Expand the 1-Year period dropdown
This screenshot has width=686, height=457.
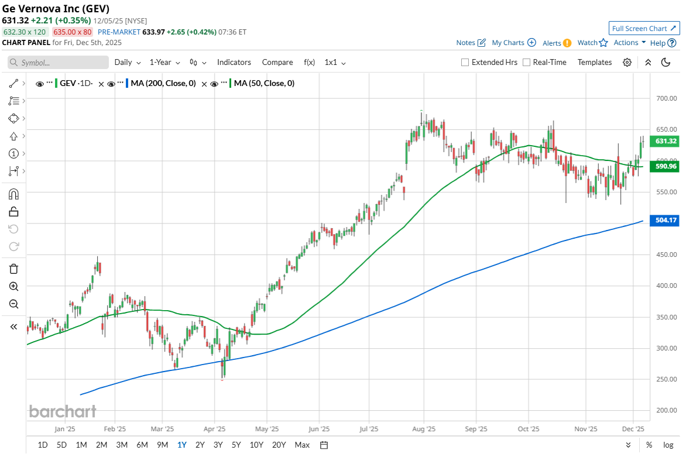coord(164,62)
